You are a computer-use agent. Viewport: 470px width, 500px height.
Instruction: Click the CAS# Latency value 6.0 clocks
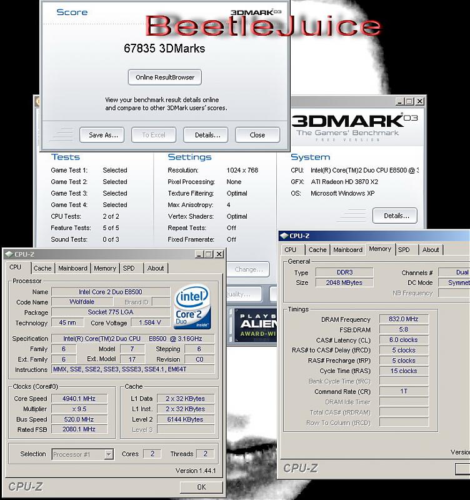pos(404,340)
